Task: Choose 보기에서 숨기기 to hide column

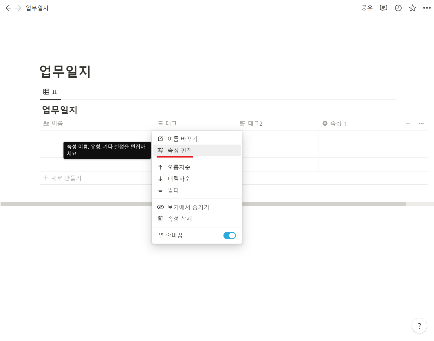Action: click(x=197, y=207)
